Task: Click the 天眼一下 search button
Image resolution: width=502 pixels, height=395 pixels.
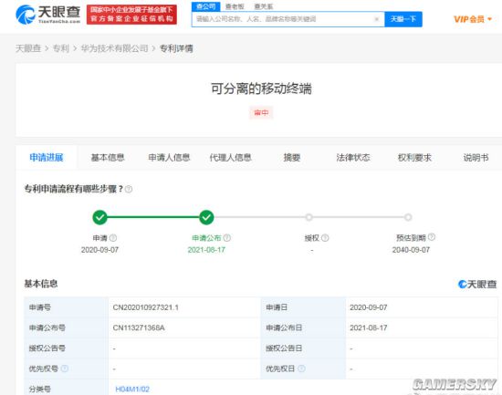Action: click(x=403, y=19)
